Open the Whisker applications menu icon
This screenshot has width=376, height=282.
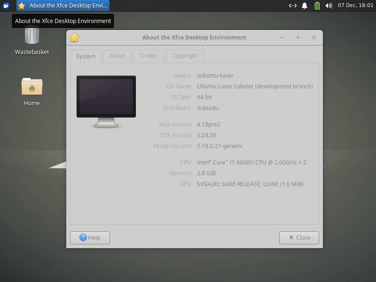pyautogui.click(x=6, y=5)
